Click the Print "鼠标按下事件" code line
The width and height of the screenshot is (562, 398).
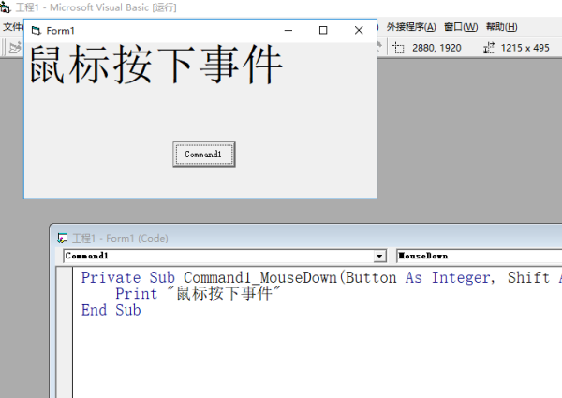198,294
